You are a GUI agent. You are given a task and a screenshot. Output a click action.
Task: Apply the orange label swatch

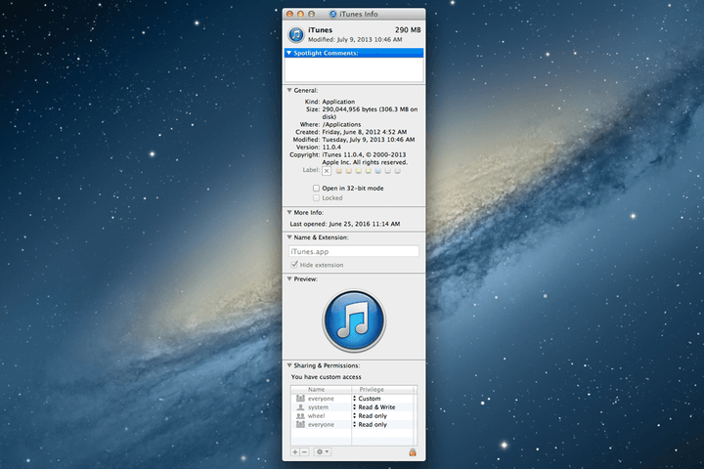tap(349, 171)
